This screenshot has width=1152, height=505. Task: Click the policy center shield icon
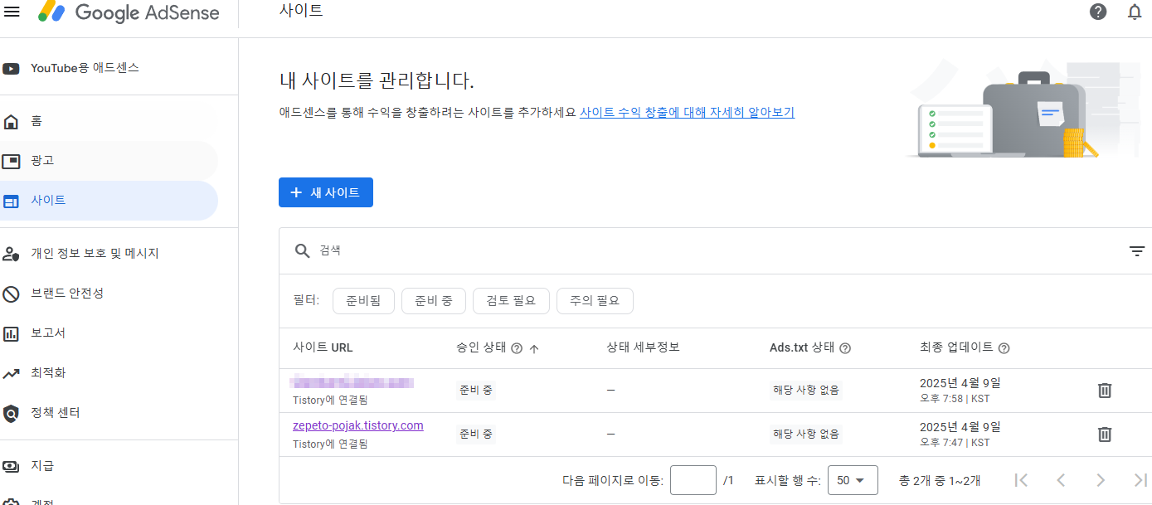(11, 413)
